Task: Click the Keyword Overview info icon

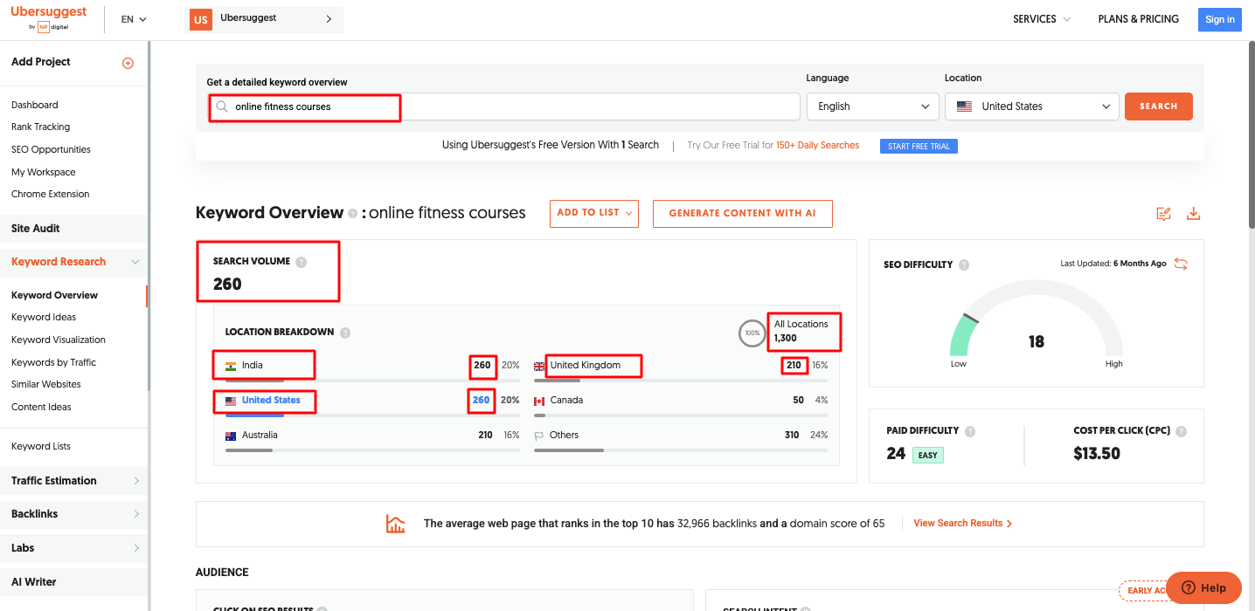Action: [x=352, y=213]
